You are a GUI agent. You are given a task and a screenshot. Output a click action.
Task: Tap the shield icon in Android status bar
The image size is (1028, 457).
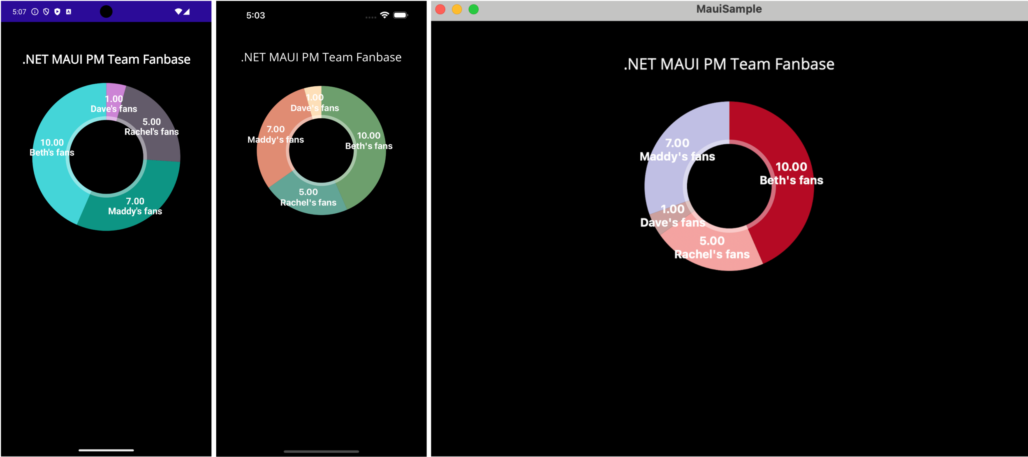pyautogui.click(x=46, y=12)
